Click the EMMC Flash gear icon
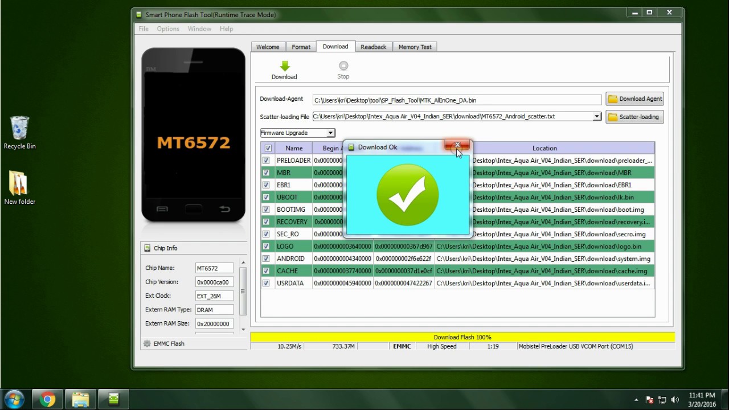This screenshot has height=410, width=729. 148,343
